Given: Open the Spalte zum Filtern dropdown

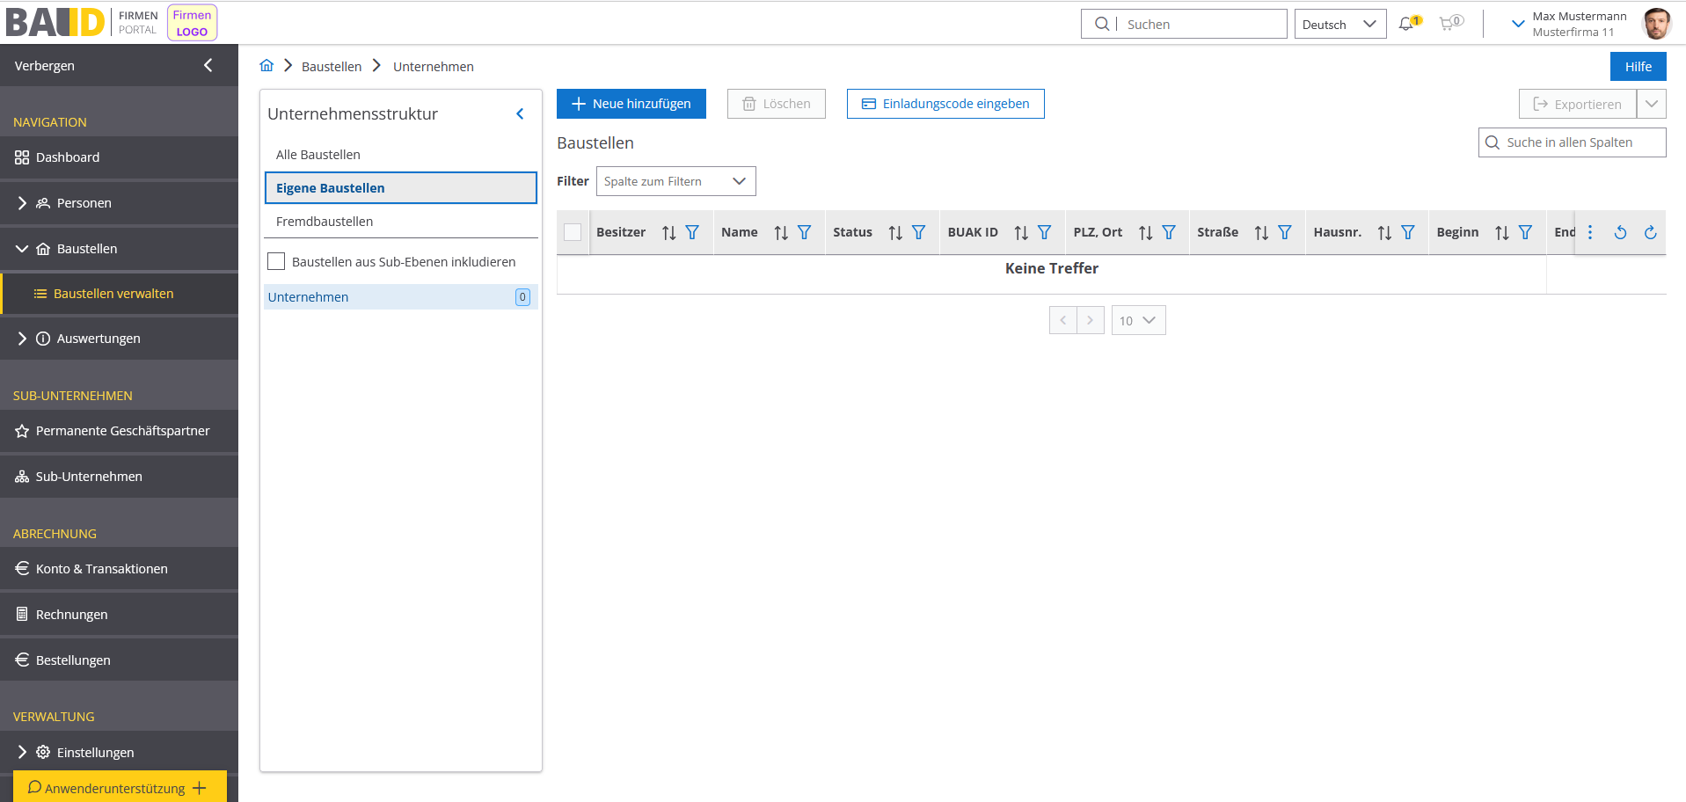Looking at the screenshot, I should 675,181.
